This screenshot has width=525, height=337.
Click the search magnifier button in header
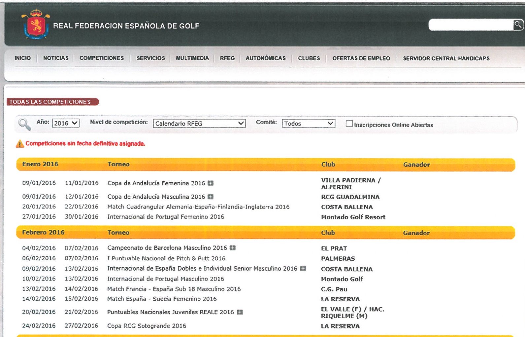(518, 24)
